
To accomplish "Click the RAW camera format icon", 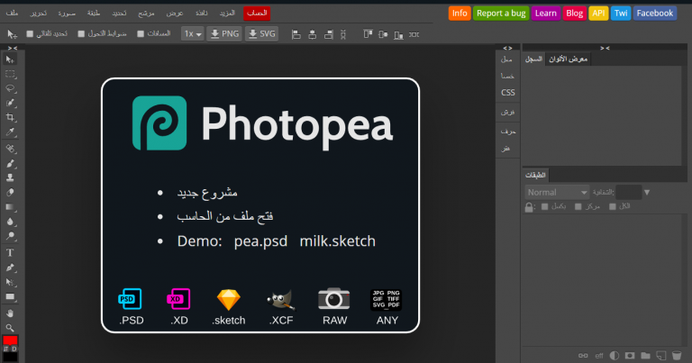I will click(x=333, y=300).
